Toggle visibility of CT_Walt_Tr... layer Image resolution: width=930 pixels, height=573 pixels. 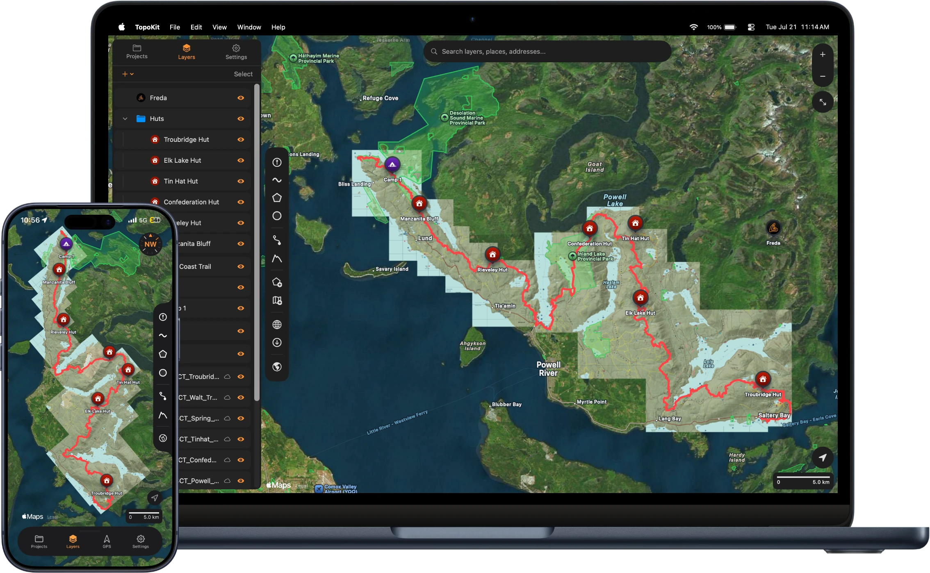(241, 398)
